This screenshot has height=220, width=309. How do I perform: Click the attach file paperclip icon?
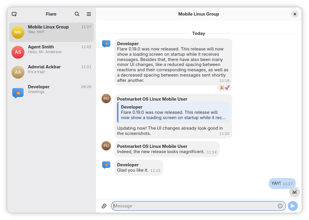[x=104, y=206]
